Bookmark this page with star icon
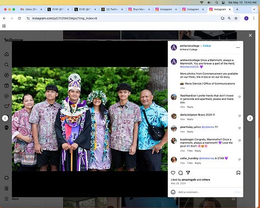260x208 pixels. tap(236, 18)
